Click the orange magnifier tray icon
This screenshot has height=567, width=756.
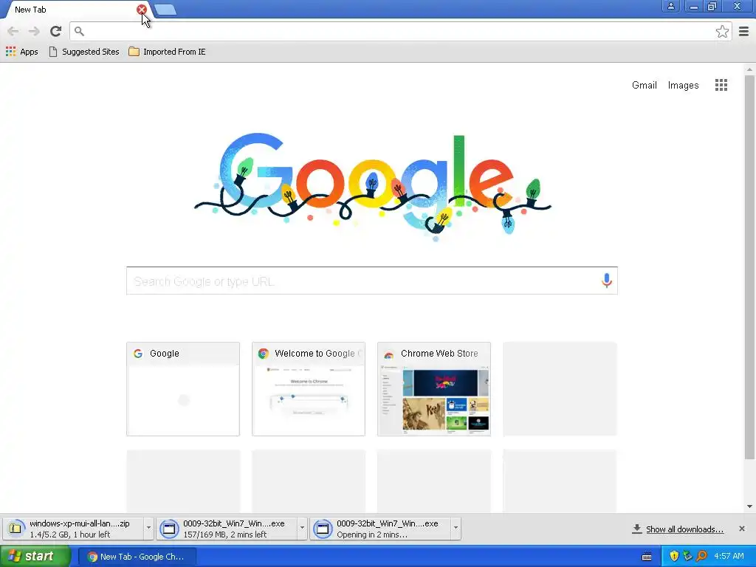point(701,556)
